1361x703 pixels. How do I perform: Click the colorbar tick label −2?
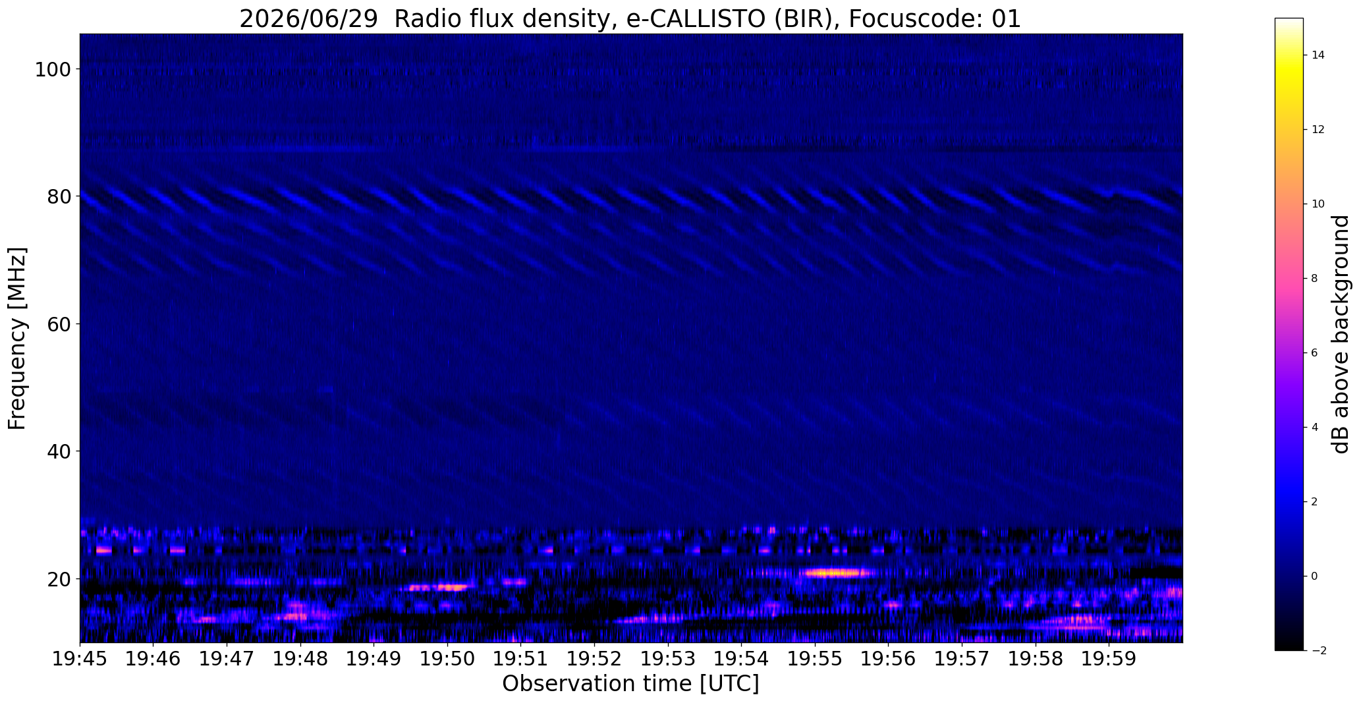[1319, 651]
